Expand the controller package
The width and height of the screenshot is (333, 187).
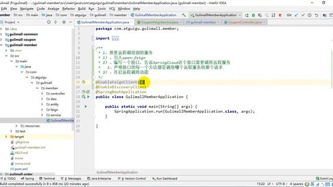[42, 94]
